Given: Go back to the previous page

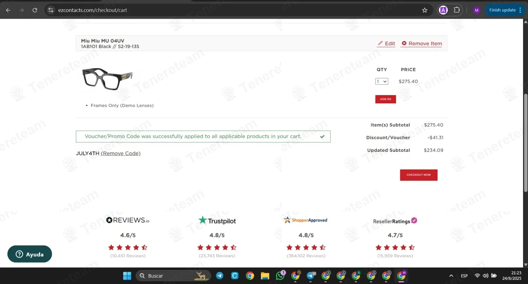Looking at the screenshot, I should (x=8, y=10).
